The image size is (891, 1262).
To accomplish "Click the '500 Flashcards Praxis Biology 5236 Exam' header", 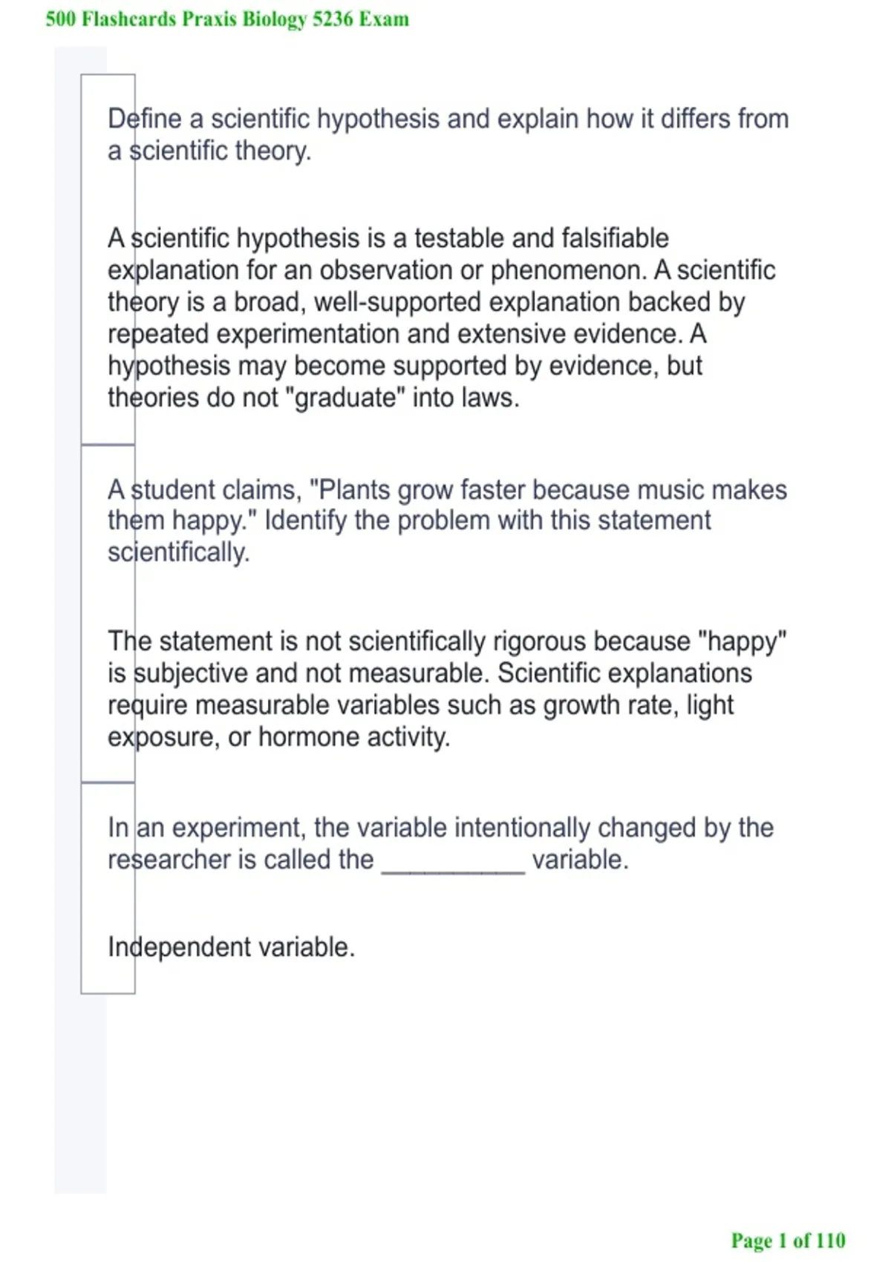I will point(227,19).
